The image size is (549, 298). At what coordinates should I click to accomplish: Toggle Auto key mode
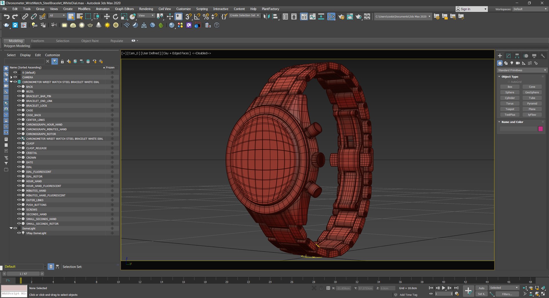click(x=482, y=288)
